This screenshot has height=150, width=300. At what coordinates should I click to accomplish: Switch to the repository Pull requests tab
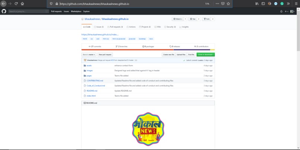pyautogui.click(x=115, y=27)
